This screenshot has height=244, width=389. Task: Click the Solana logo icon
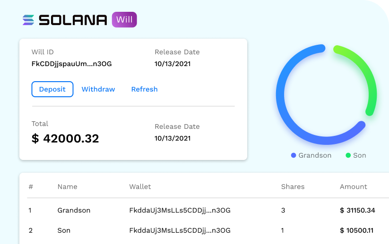[x=28, y=20]
